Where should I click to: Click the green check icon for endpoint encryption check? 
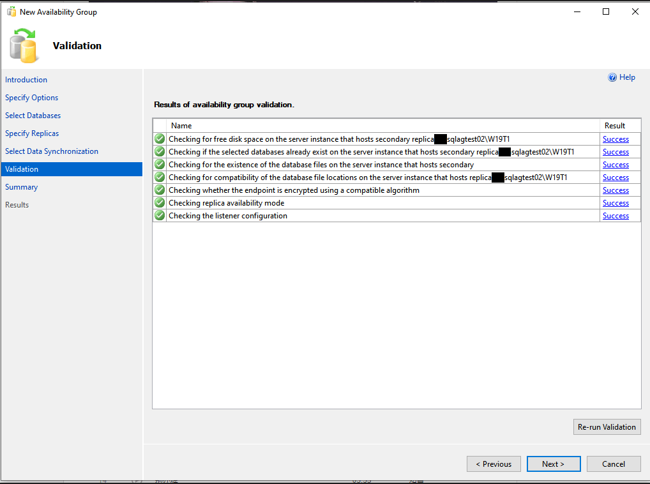[x=160, y=190]
